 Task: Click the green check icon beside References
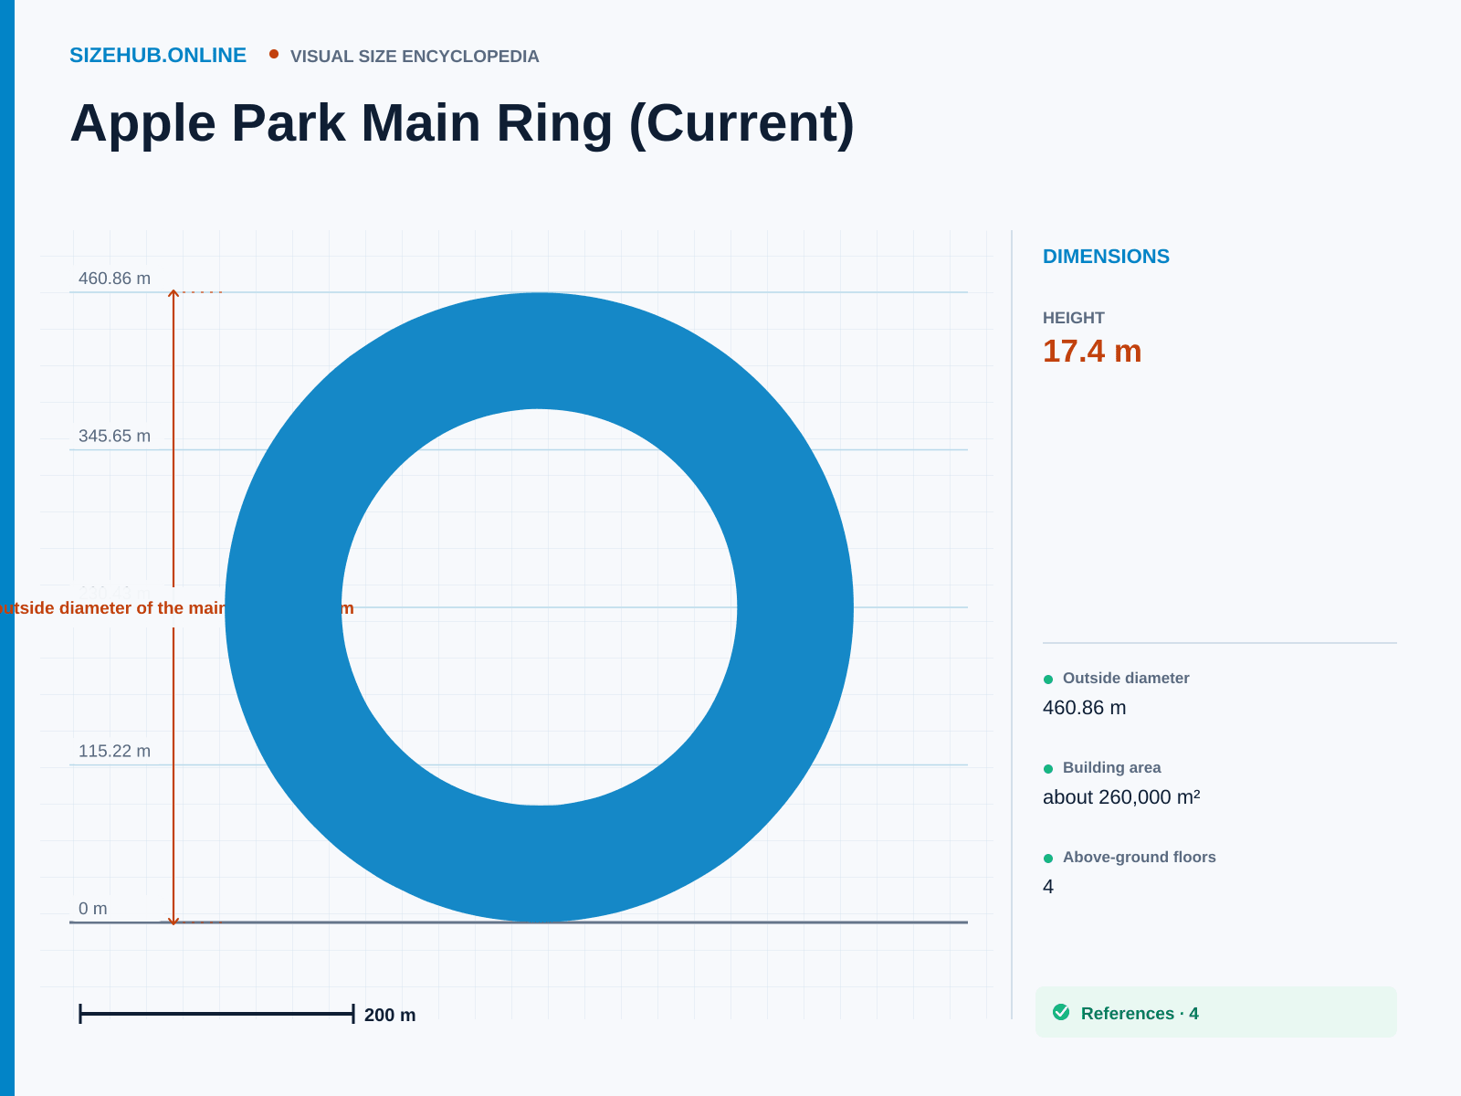(1061, 1012)
